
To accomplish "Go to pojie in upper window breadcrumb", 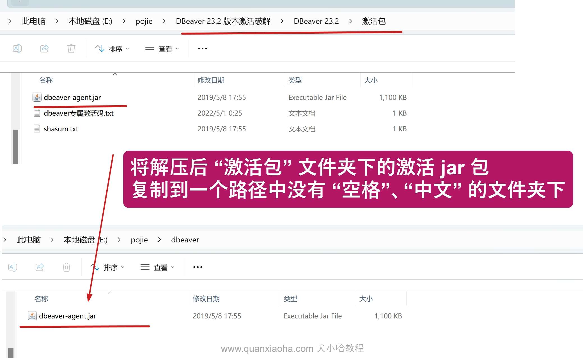I will pyautogui.click(x=144, y=21).
